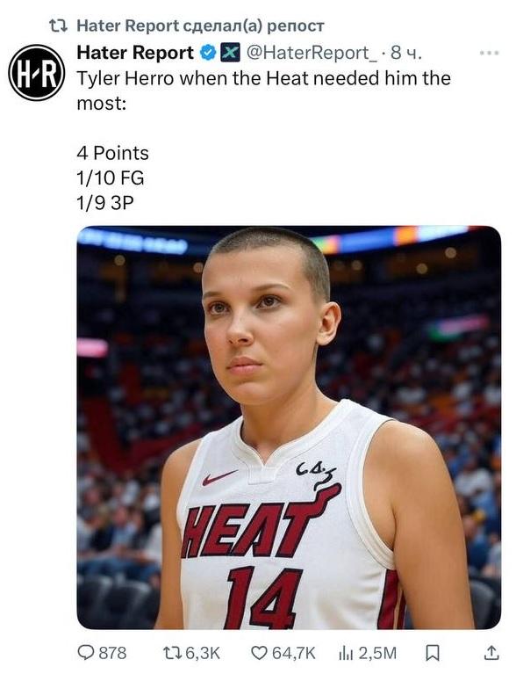Image resolution: width=516 pixels, height=674 pixels.
Task: Open the three-dot more options menu
Action: click(x=490, y=53)
